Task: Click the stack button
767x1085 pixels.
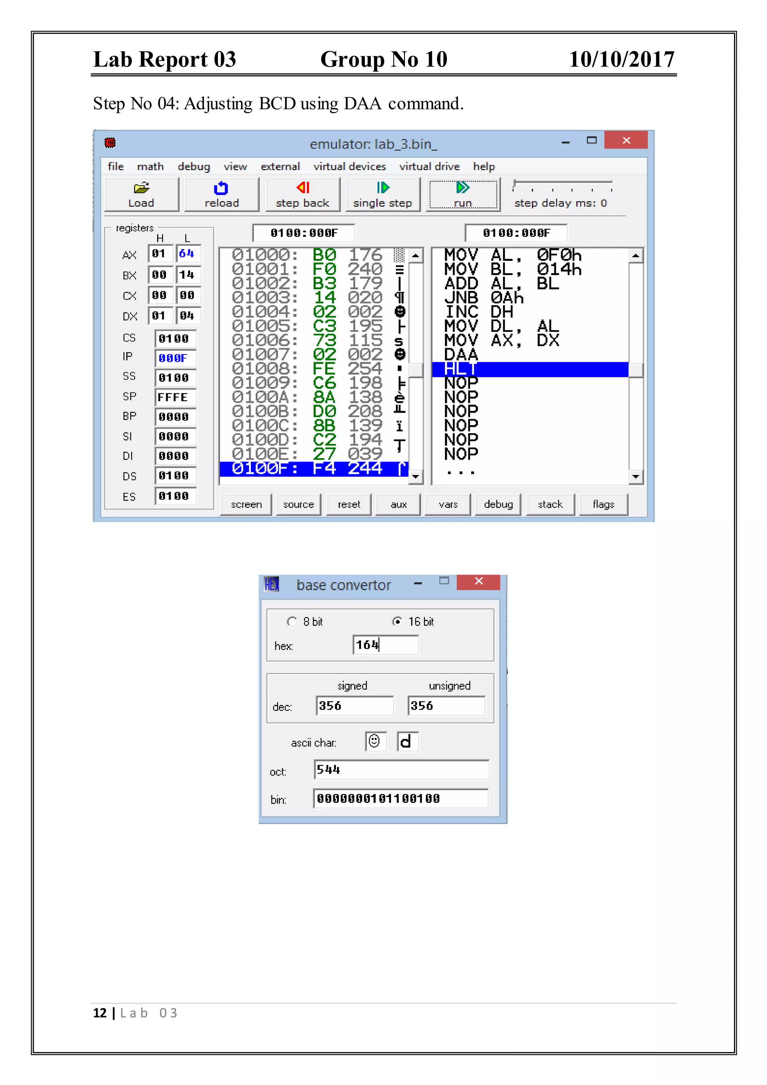Action: [x=550, y=504]
